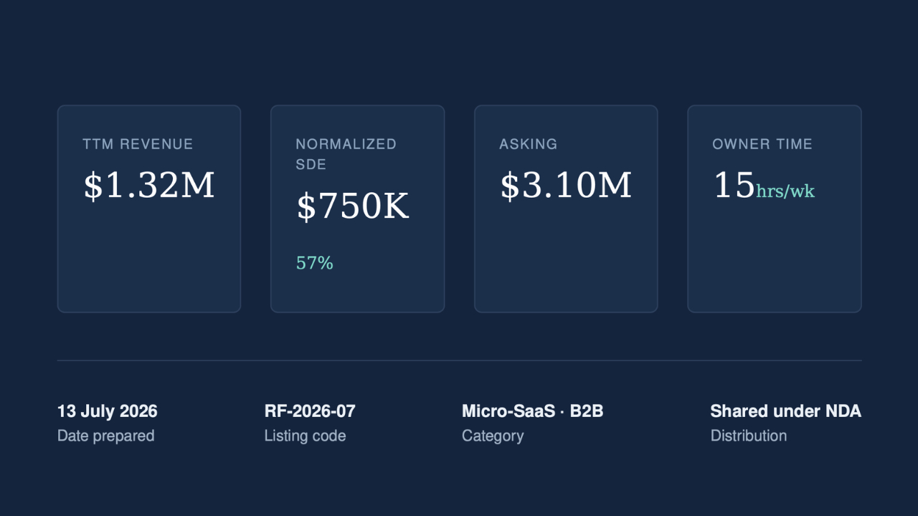Select the Owner Time card
The width and height of the screenshot is (918, 516).
[775, 209]
